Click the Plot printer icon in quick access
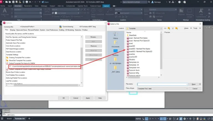The width and height of the screenshot is (213, 121). click(27, 2)
